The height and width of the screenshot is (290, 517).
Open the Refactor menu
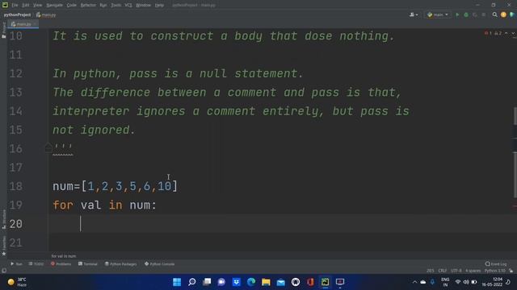(88, 6)
